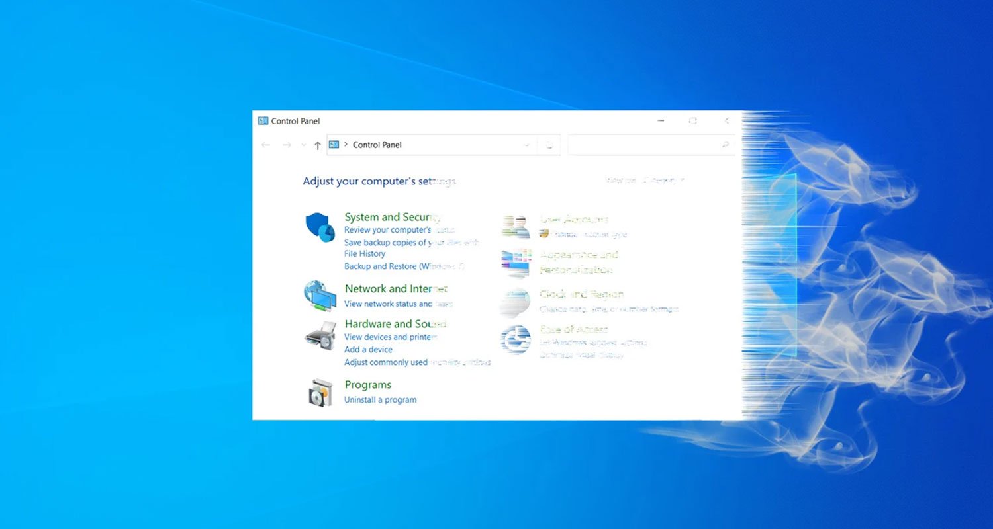Screen dimensions: 993x529
Task: Open File History
Action: [365, 253]
